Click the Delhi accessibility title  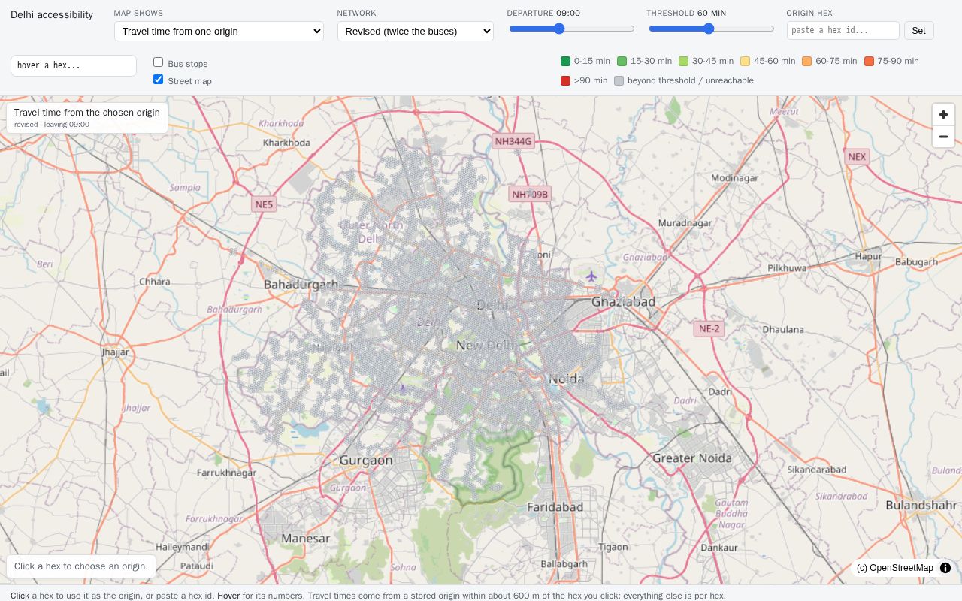pyautogui.click(x=52, y=14)
